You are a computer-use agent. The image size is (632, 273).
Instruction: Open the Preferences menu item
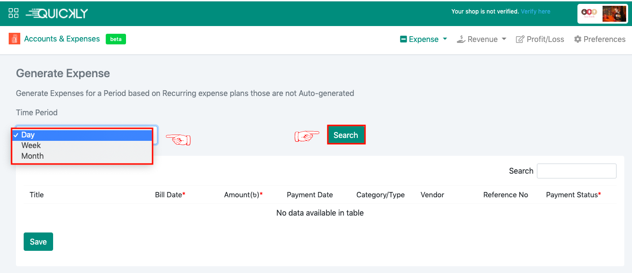click(604, 40)
